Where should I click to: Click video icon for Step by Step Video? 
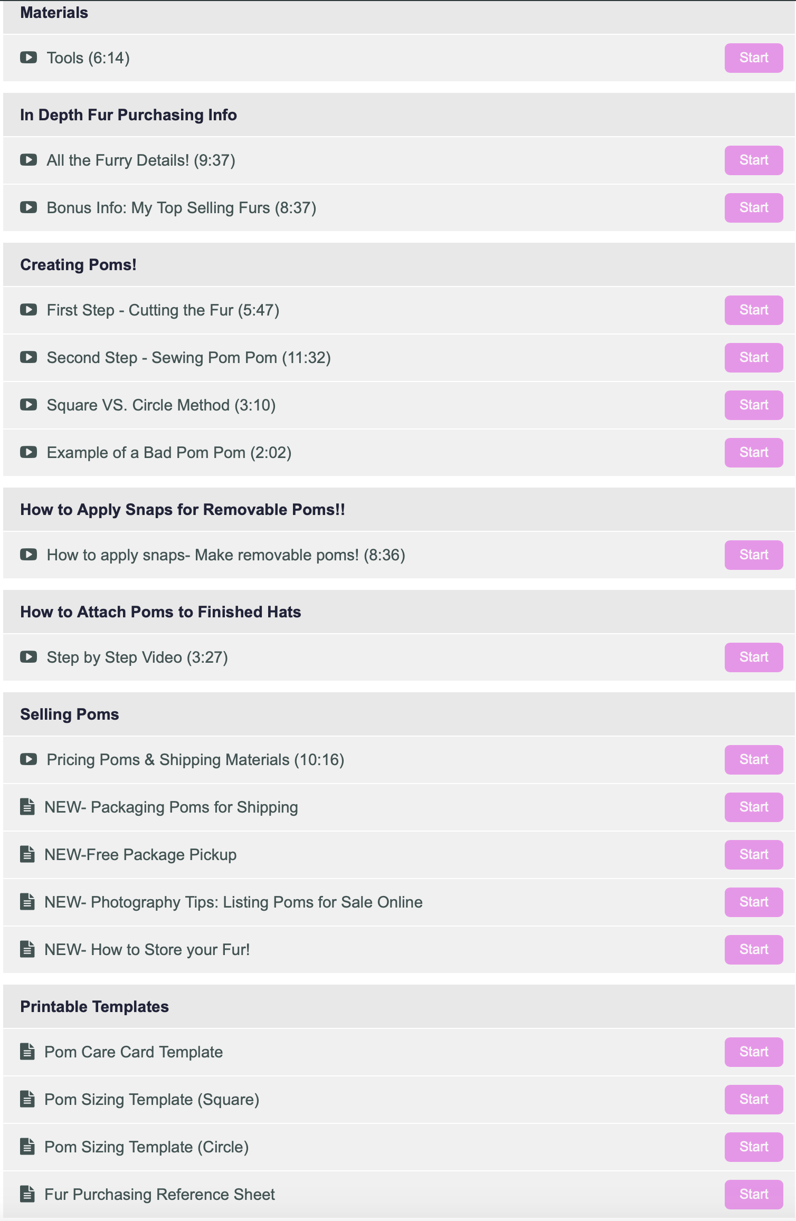pyautogui.click(x=29, y=657)
